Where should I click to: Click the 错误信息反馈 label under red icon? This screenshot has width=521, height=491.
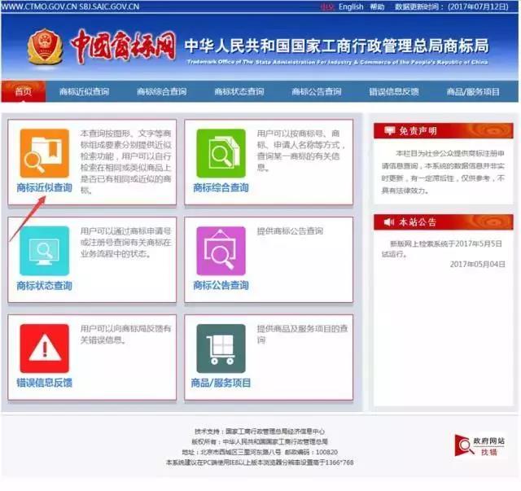(45, 383)
